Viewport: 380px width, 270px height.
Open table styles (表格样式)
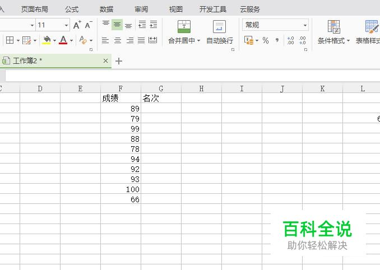click(x=368, y=32)
